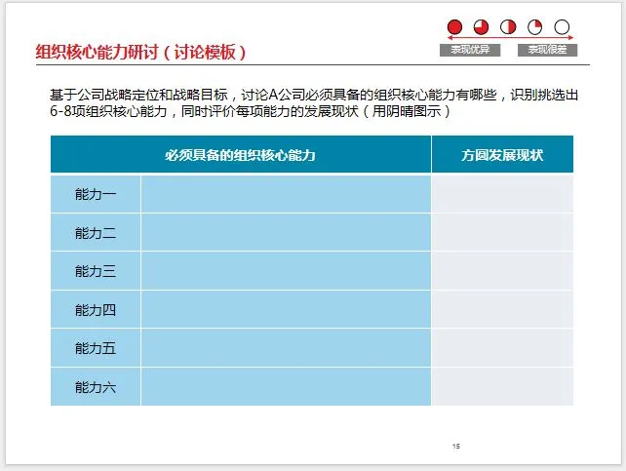
Task: Click the half-filled red circle icon
Action: click(x=508, y=27)
